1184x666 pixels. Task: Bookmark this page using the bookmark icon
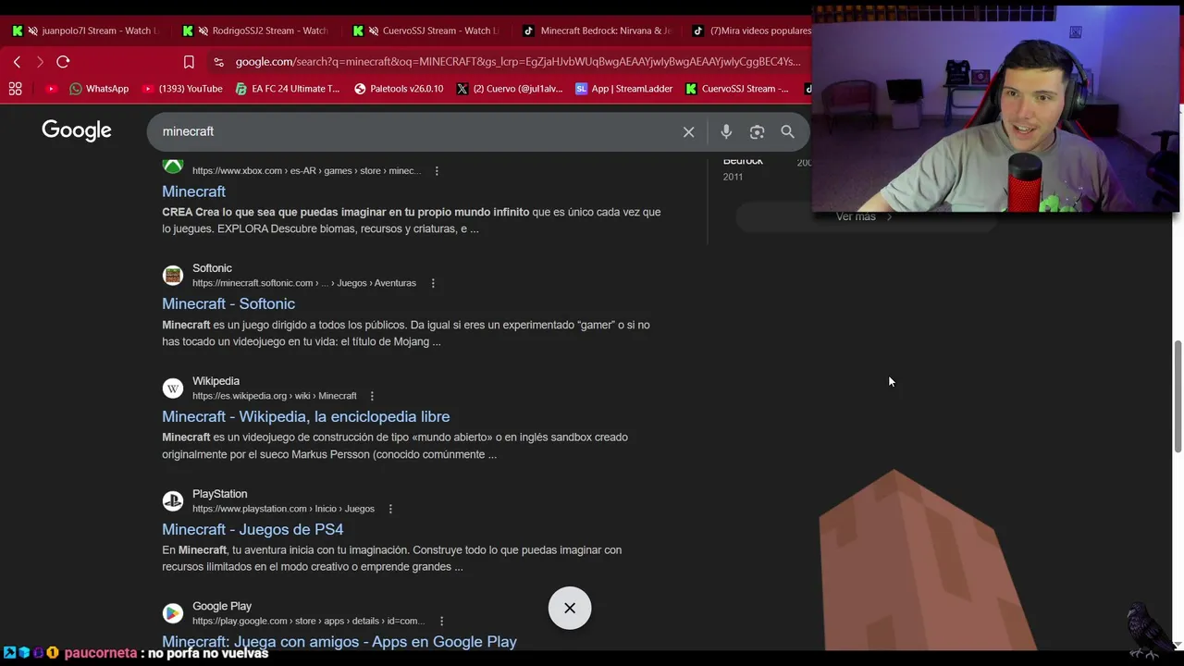coord(189,62)
